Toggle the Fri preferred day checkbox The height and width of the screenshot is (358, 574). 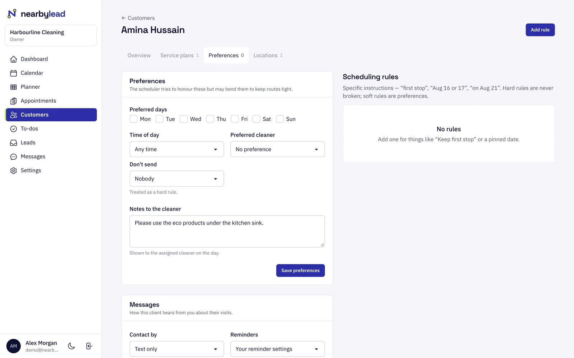click(x=235, y=119)
